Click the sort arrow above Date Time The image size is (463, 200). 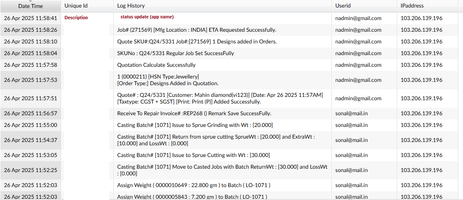click(30, 1)
